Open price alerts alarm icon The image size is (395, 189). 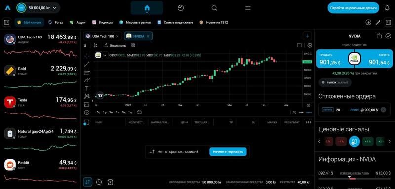pos(110,182)
